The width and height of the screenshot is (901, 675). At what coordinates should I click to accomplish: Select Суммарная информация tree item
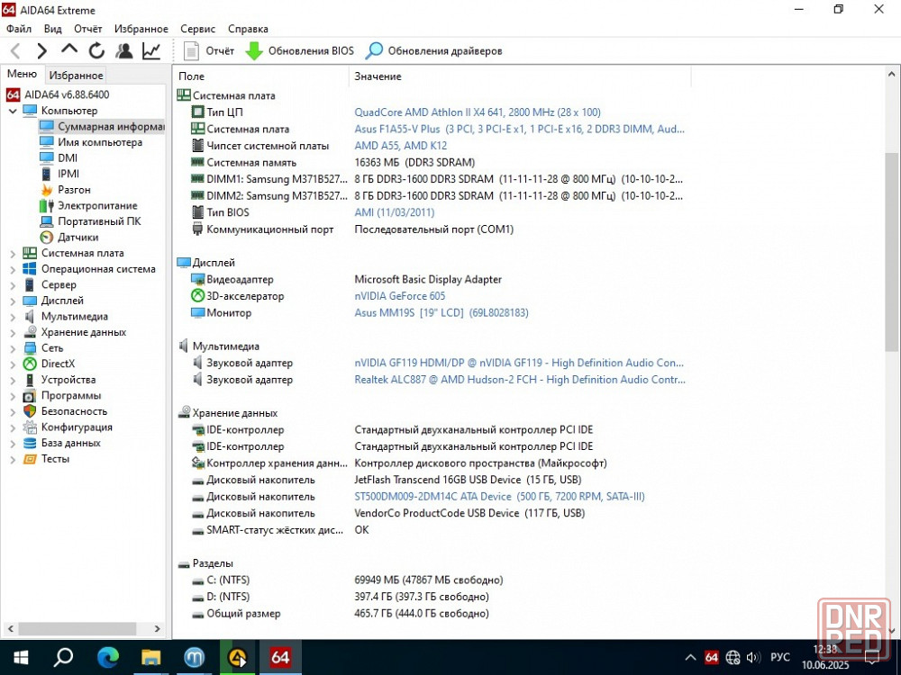coord(102,126)
